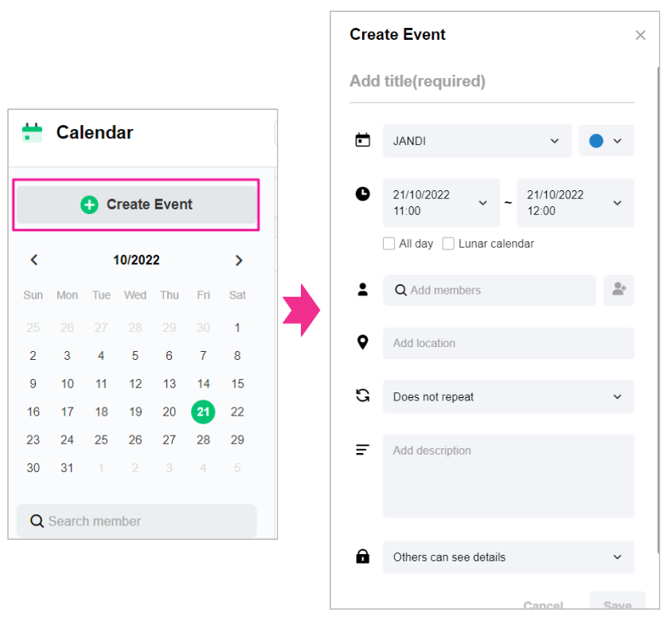This screenshot has width=671, height=617.
Task: Click the green Calendar logo icon
Action: click(x=32, y=132)
